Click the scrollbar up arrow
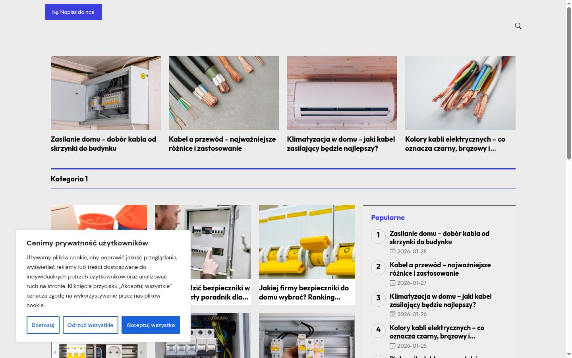Screen dimensions: 572x358 (569, 3)
